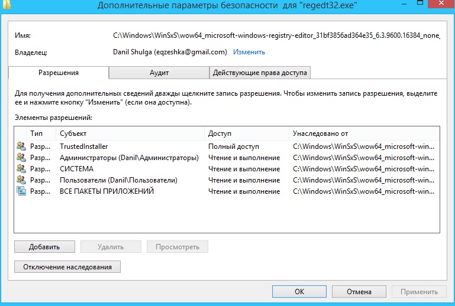This screenshot has height=306, width=455.
Task: Close the security settings dialog
Action: coord(441,3)
